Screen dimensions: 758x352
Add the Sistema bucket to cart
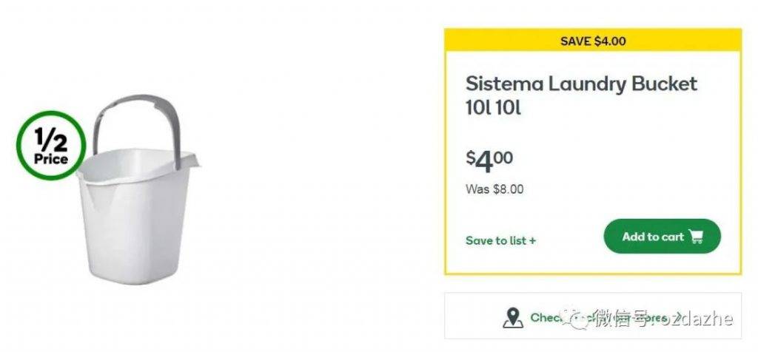click(662, 236)
